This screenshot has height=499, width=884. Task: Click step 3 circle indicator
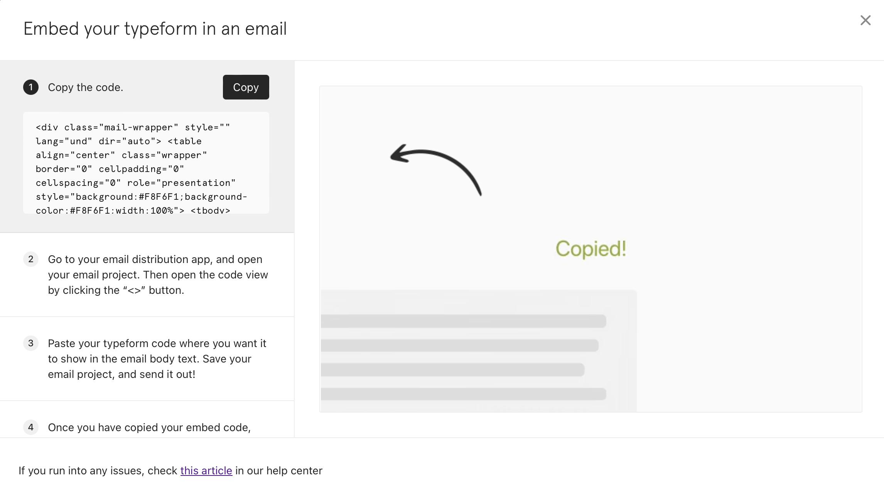tap(31, 343)
